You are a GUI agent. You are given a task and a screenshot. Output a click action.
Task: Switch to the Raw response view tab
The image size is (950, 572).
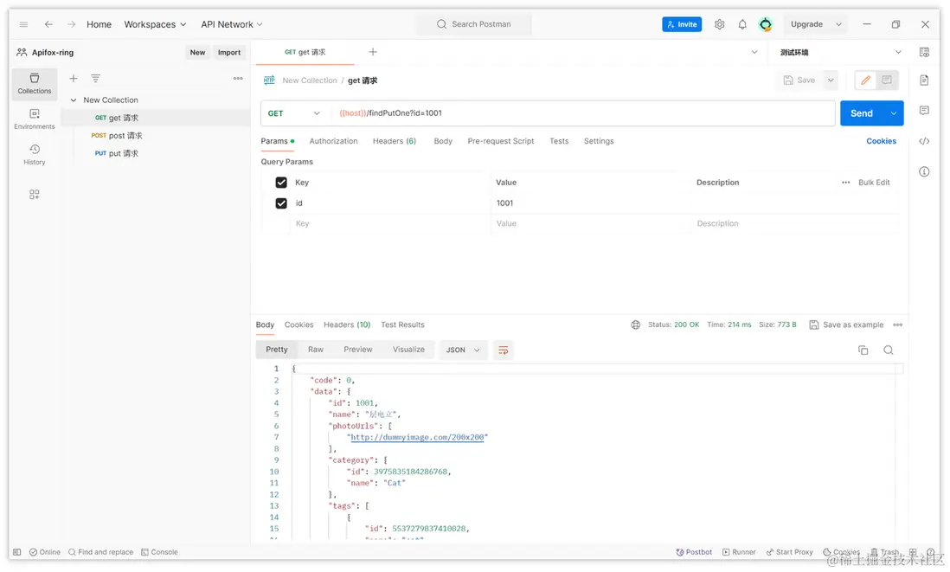point(316,350)
